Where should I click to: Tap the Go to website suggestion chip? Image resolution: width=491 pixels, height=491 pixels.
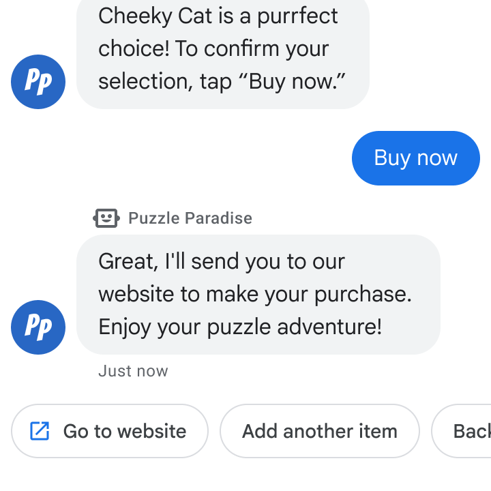(110, 431)
